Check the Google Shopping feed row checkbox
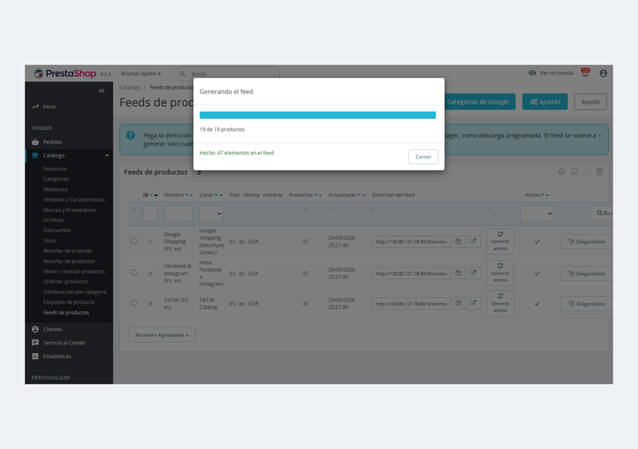Viewport: 638px width, 449px height. click(134, 241)
